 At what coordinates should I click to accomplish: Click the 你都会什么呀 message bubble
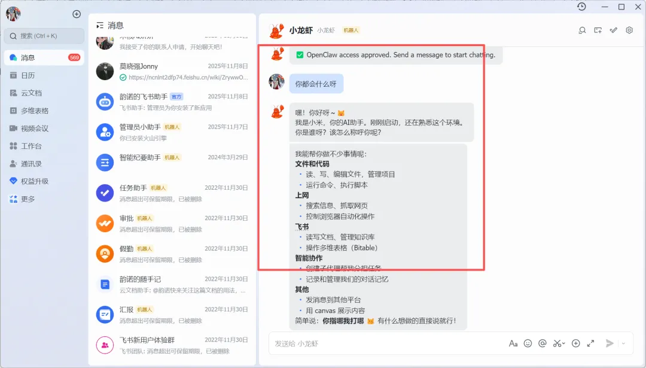click(316, 84)
